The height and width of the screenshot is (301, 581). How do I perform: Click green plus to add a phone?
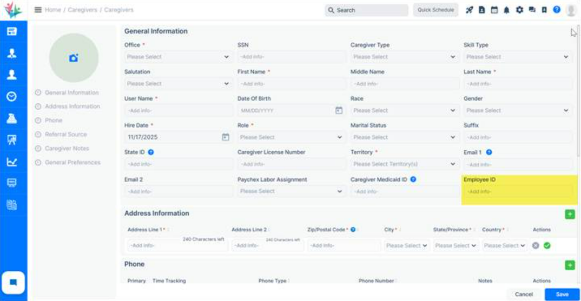click(x=570, y=265)
